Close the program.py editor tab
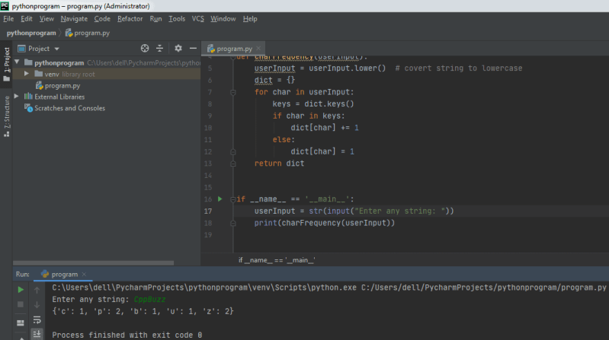Image resolution: width=609 pixels, height=340 pixels. click(258, 49)
